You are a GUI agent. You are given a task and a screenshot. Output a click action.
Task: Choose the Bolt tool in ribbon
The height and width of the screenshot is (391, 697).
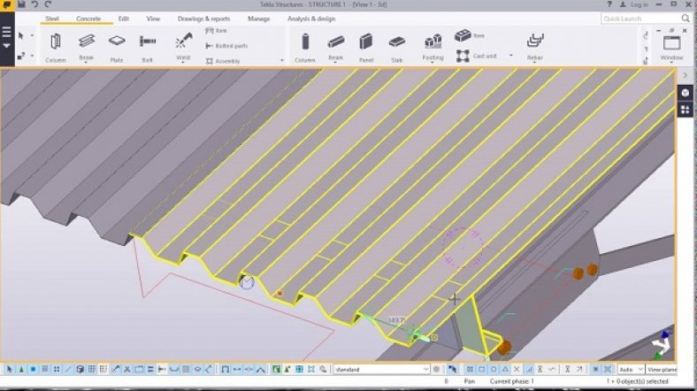tap(147, 44)
